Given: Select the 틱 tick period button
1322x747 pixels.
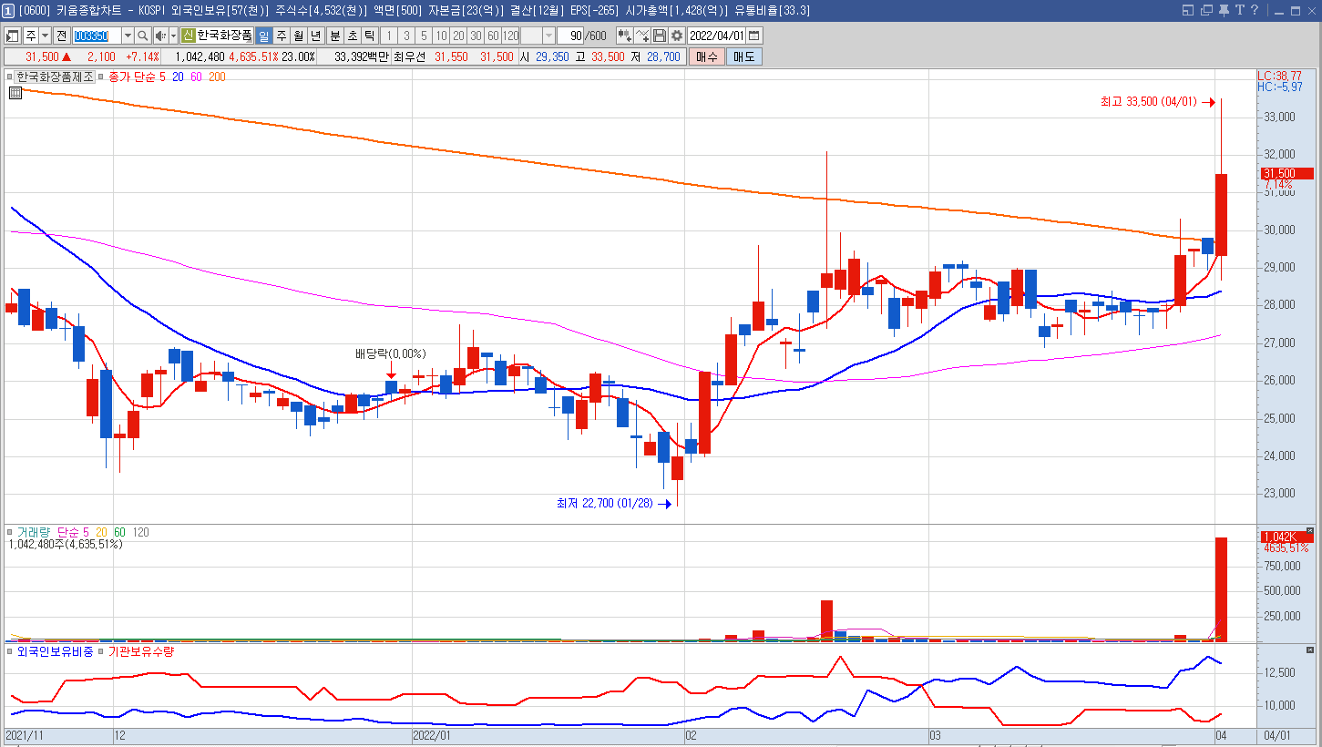Looking at the screenshot, I should tap(369, 36).
